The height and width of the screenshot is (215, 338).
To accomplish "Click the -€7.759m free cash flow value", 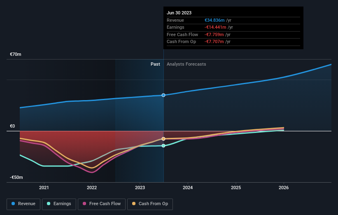I will [x=214, y=34].
